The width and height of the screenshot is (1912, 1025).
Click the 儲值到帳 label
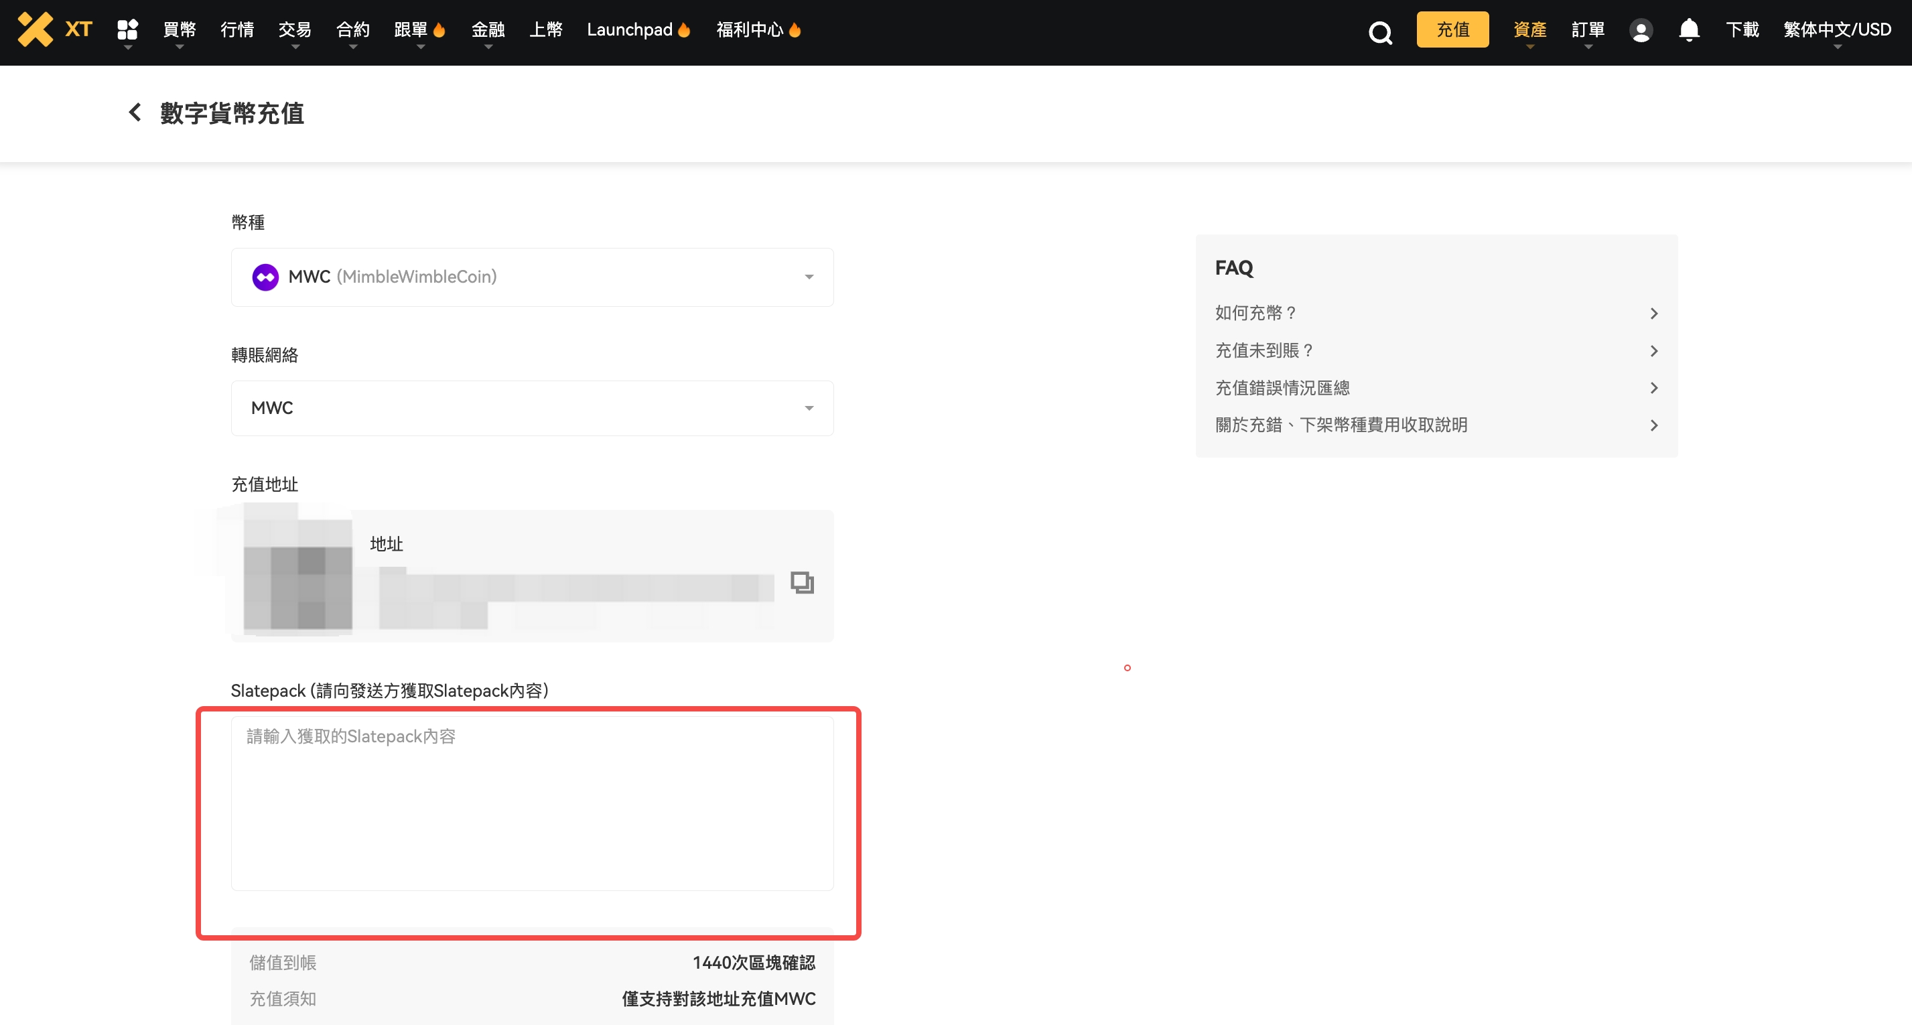click(x=283, y=963)
